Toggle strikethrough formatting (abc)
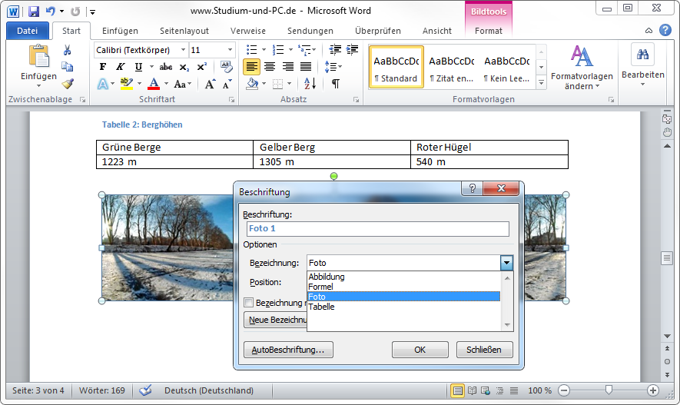Viewport: 680px width, 405px height. tap(166, 67)
